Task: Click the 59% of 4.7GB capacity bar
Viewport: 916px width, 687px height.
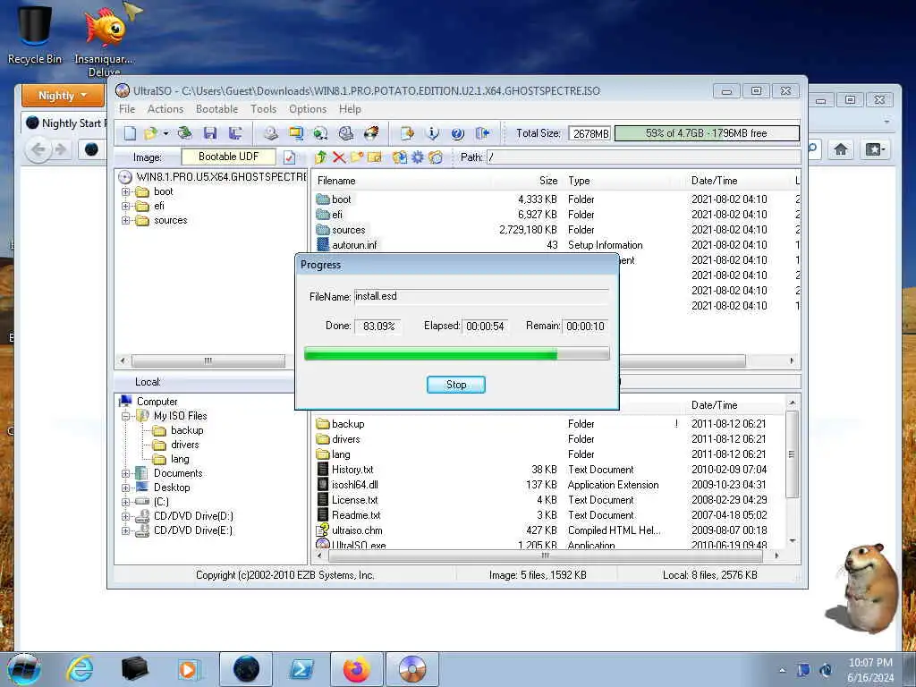Action: coord(707,133)
